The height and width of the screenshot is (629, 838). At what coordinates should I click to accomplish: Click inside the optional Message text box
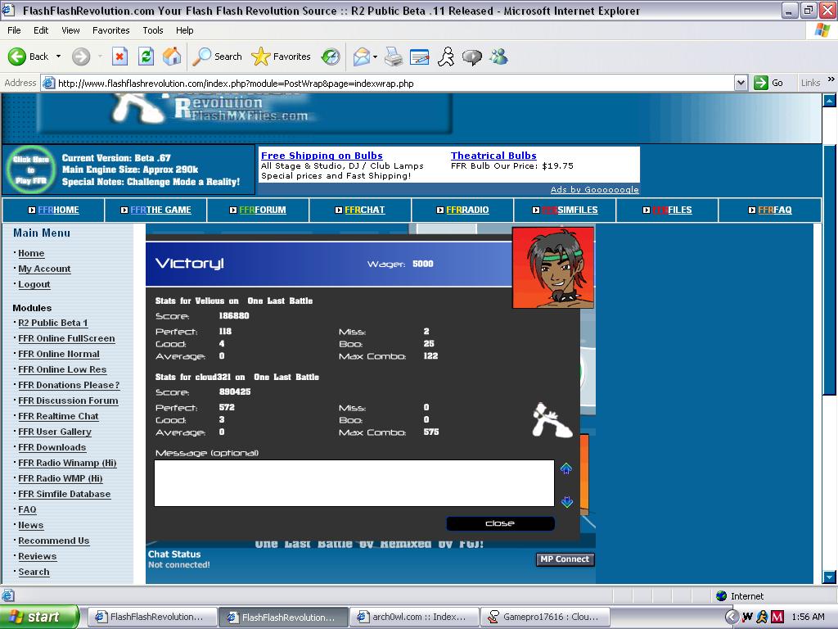354,483
